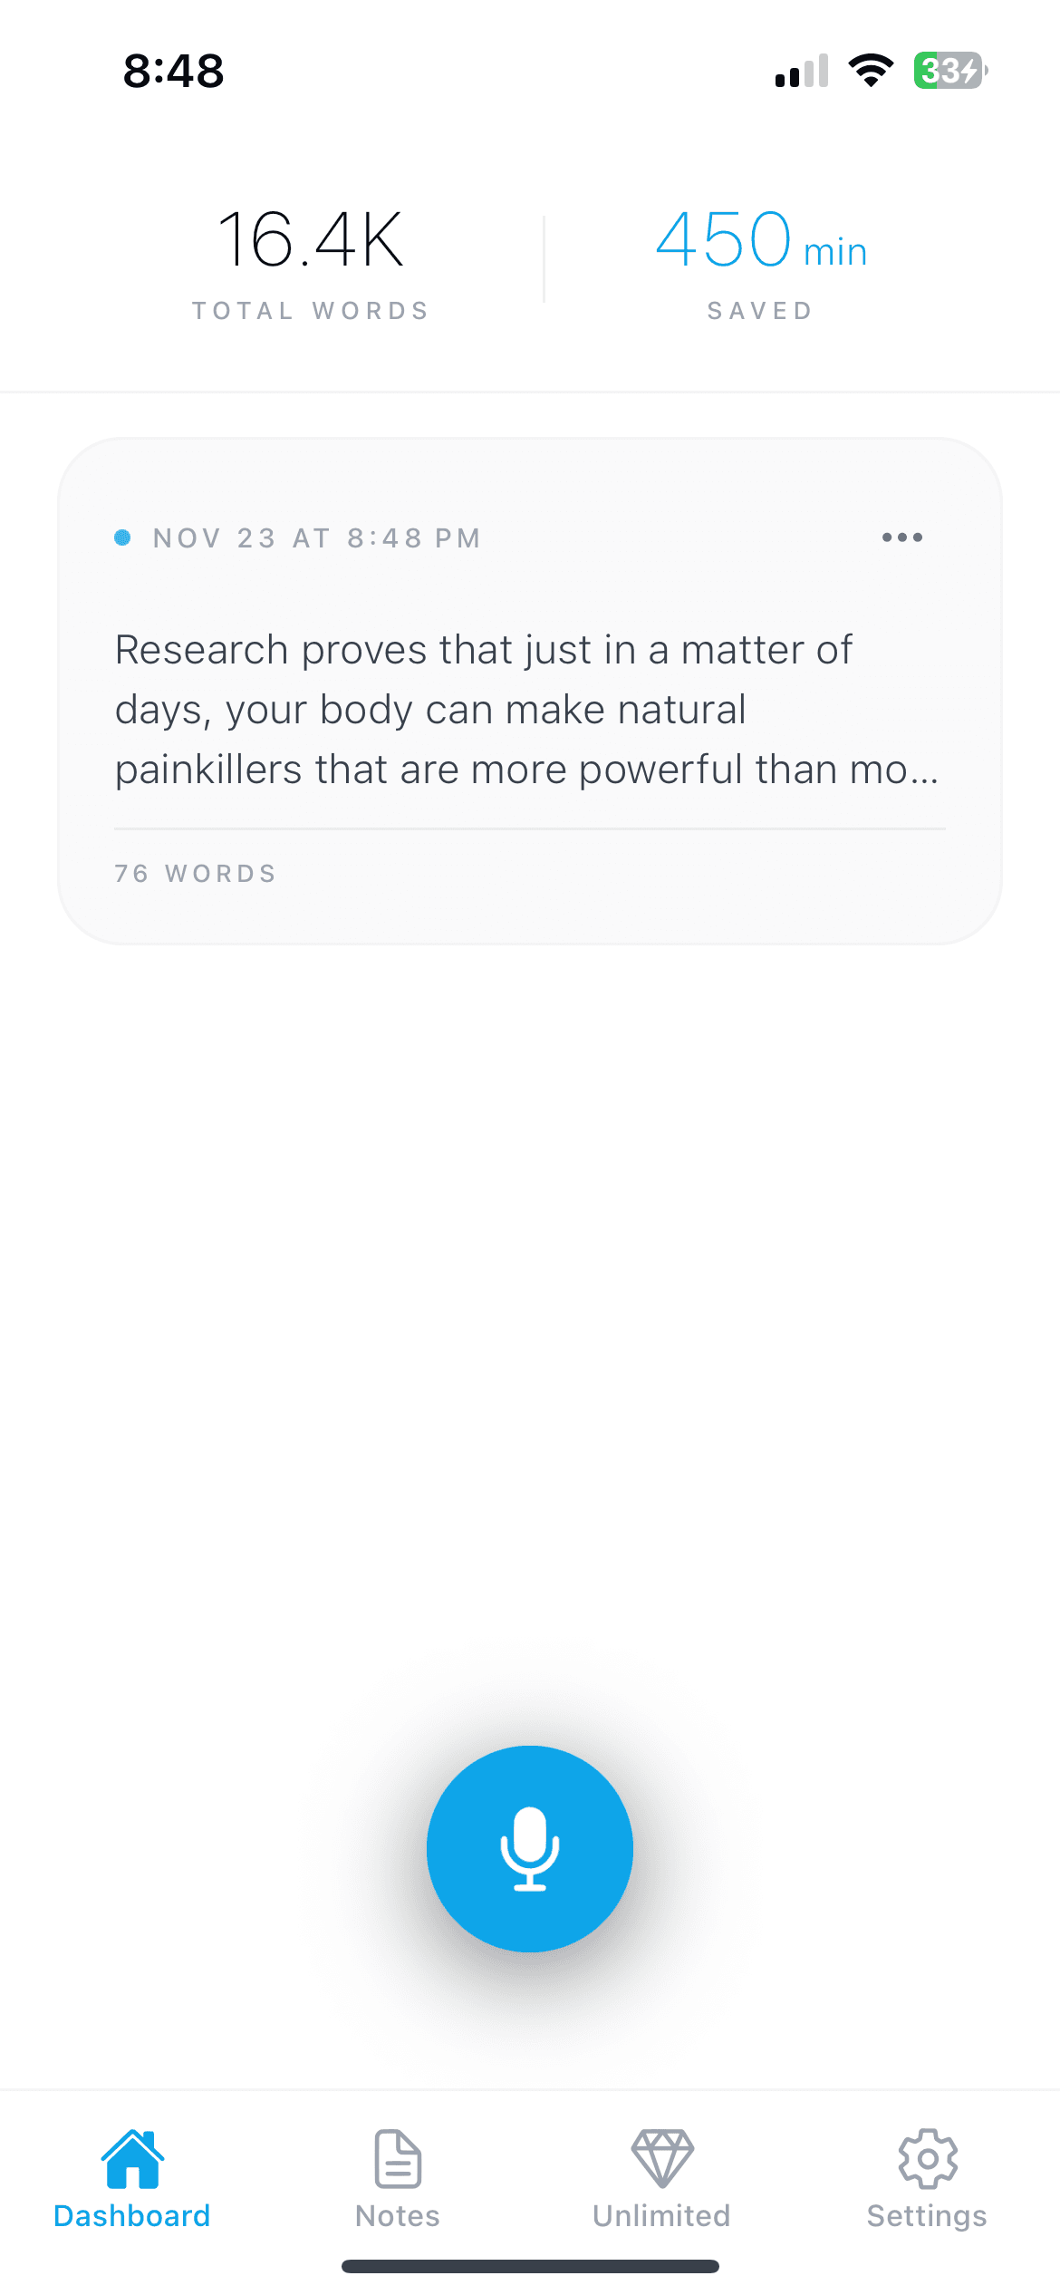Image resolution: width=1060 pixels, height=2295 pixels.
Task: Open the Settings gear icon
Action: point(927,2159)
